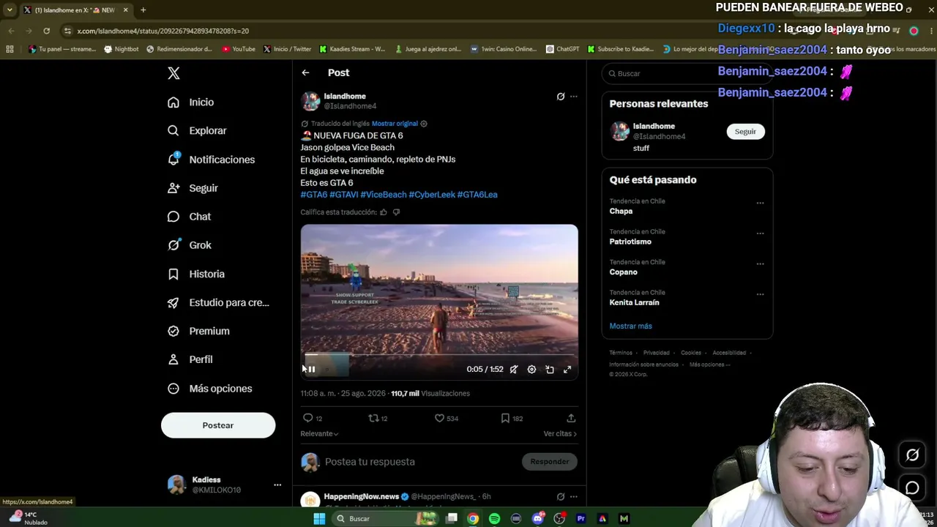Follow Islandhome with the Seguir button
The height and width of the screenshot is (527, 937).
(x=745, y=132)
